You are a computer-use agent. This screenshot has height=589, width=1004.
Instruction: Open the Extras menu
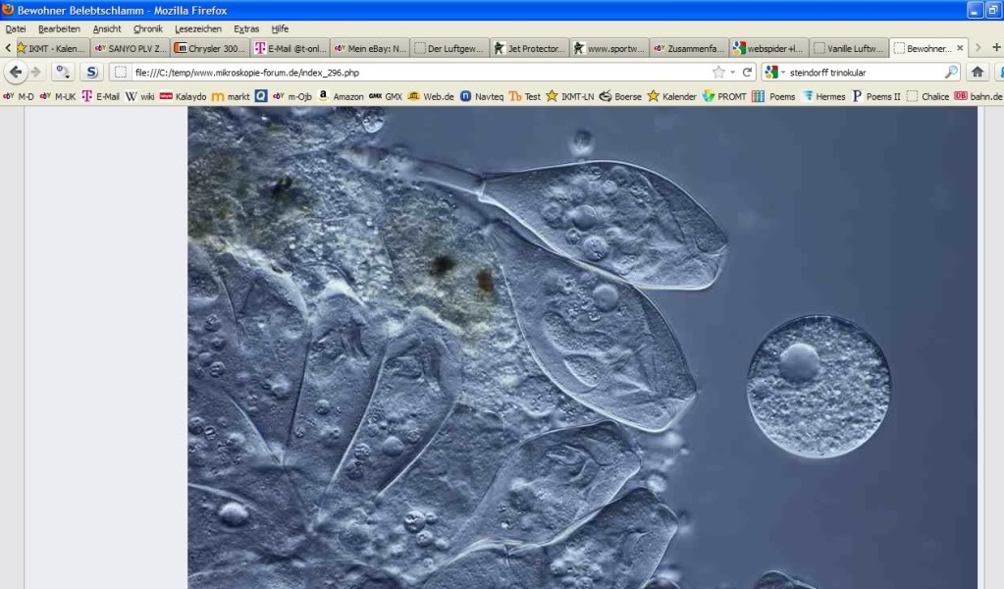pos(246,28)
